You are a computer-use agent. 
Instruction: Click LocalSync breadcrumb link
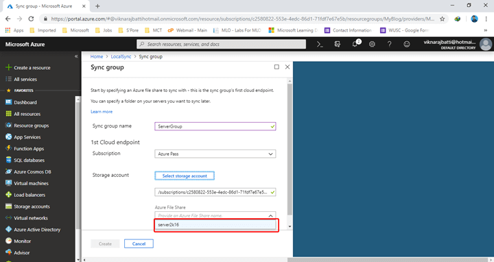point(121,57)
